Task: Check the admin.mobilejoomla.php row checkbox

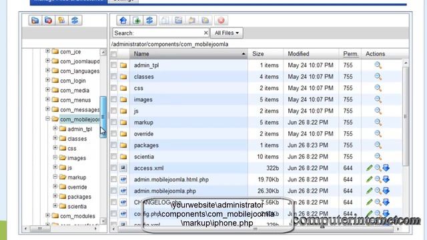Action: point(114,191)
